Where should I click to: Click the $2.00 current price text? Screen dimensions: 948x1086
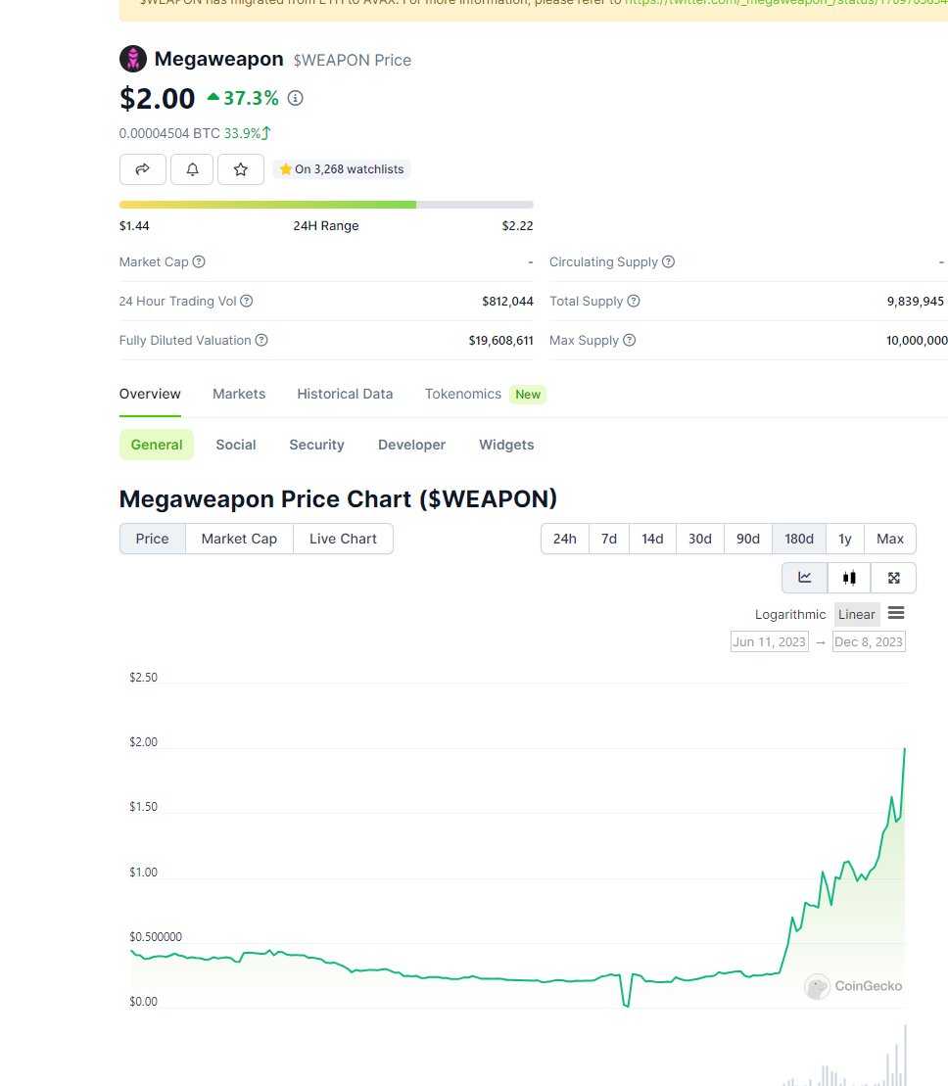(158, 98)
